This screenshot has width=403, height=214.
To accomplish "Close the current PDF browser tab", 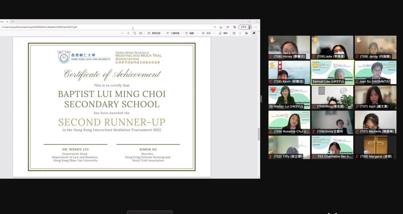I will point(7,22).
